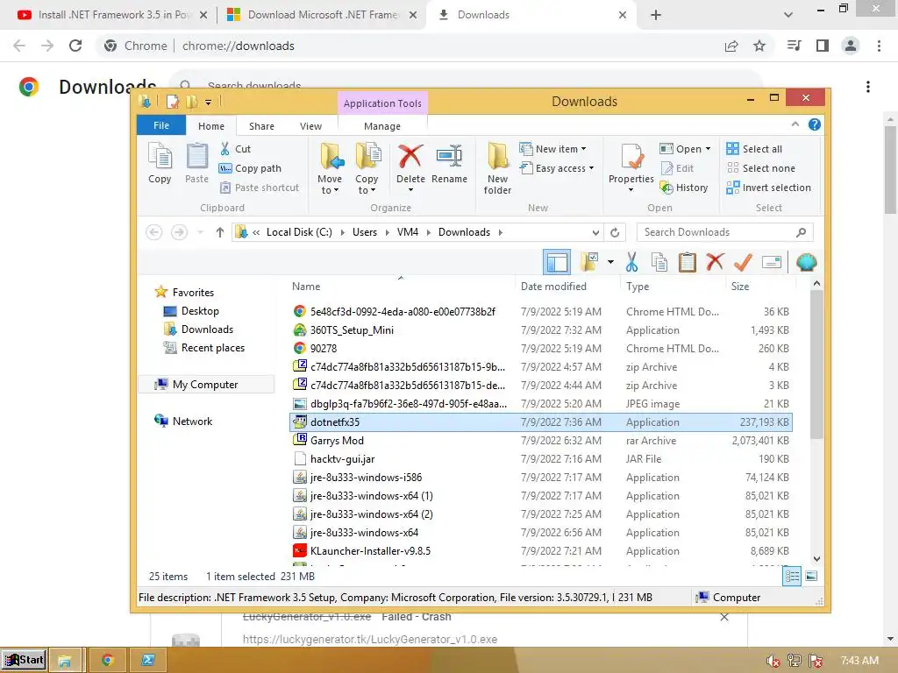Click the clipboard paste icon in lower toolbar

687,263
